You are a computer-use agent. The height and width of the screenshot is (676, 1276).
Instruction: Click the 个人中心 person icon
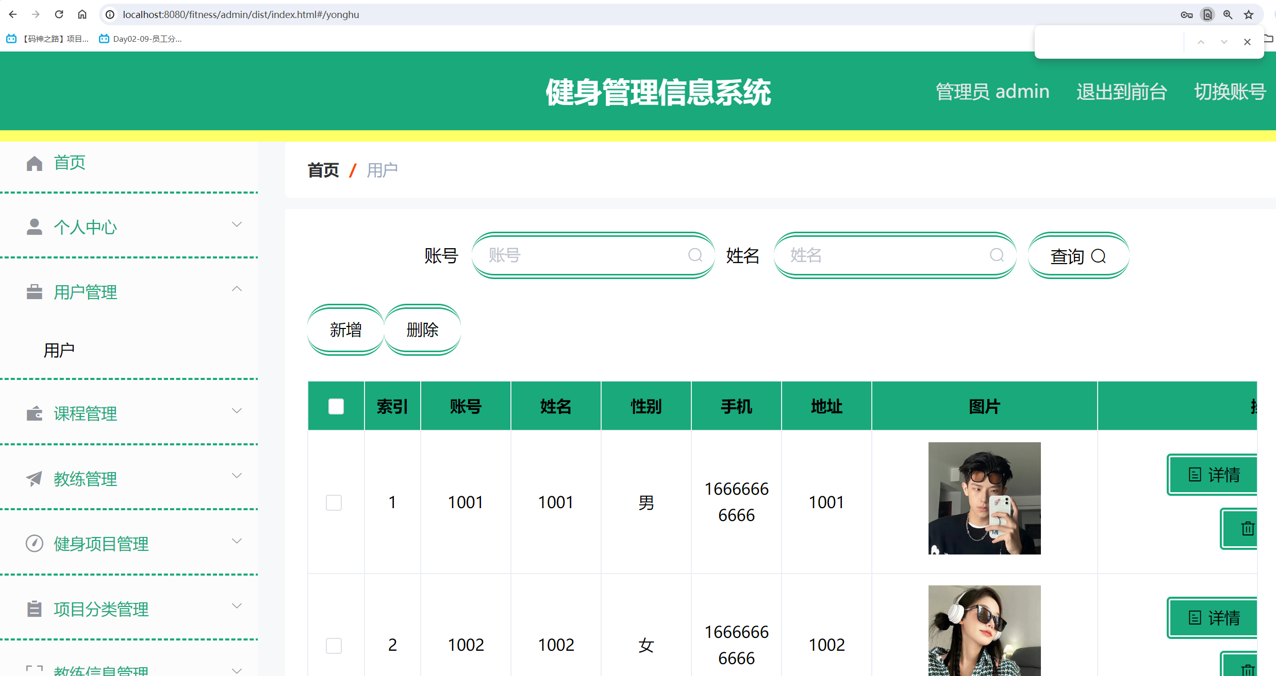(34, 226)
